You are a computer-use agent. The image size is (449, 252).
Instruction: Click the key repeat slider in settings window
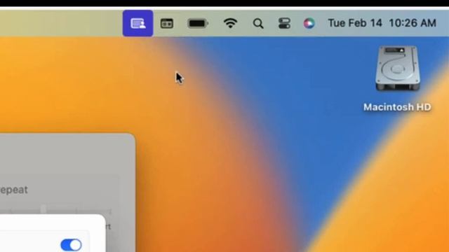click(x=56, y=210)
